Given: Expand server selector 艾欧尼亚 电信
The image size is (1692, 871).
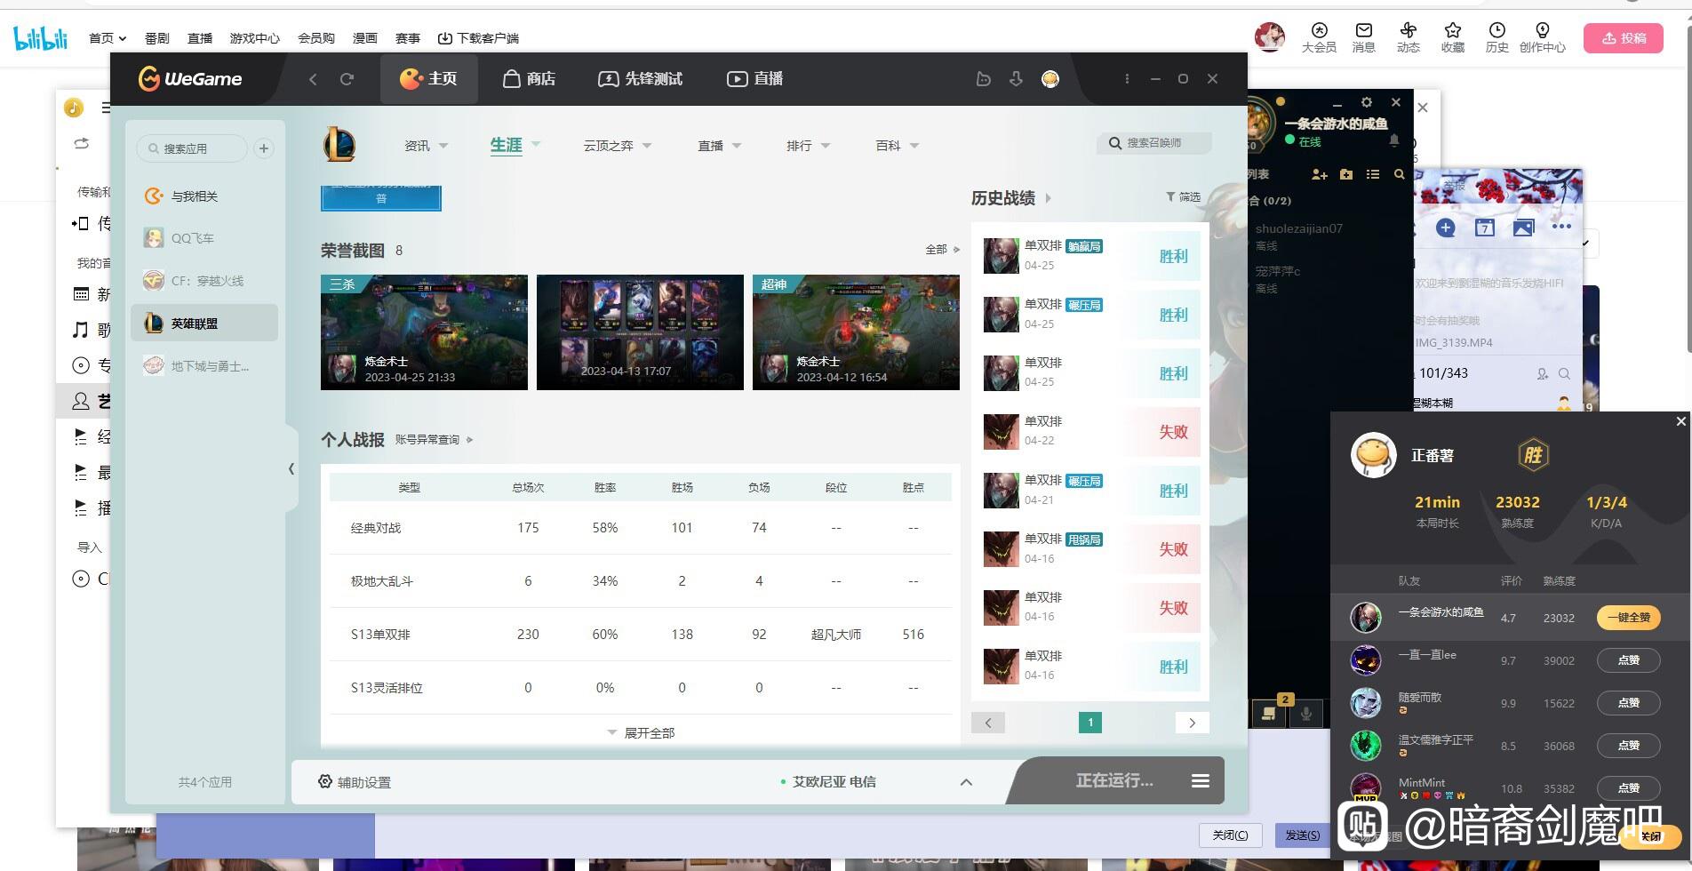Looking at the screenshot, I should click(x=966, y=782).
